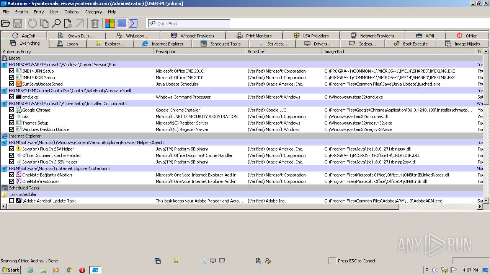Open Google Chrome from the taskbar
Viewport: 490px width, 275px height.
[69, 270]
